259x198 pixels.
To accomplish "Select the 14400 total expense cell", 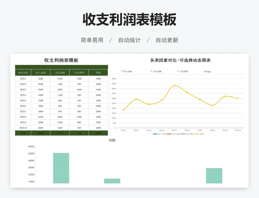I will point(60,133).
